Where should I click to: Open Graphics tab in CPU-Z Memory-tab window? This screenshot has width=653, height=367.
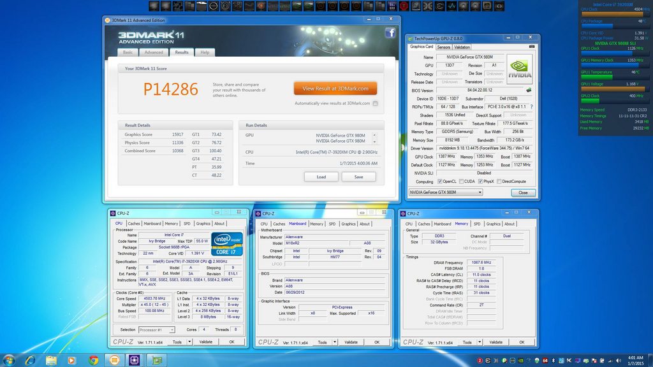493,224
